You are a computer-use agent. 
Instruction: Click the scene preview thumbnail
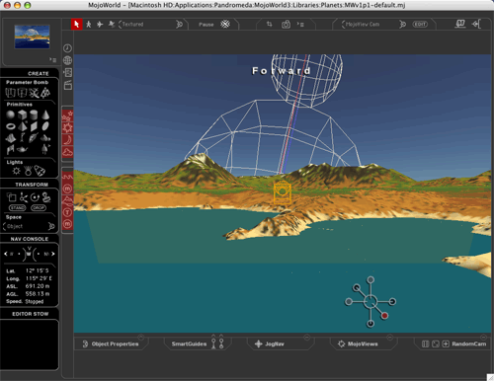coord(32,37)
